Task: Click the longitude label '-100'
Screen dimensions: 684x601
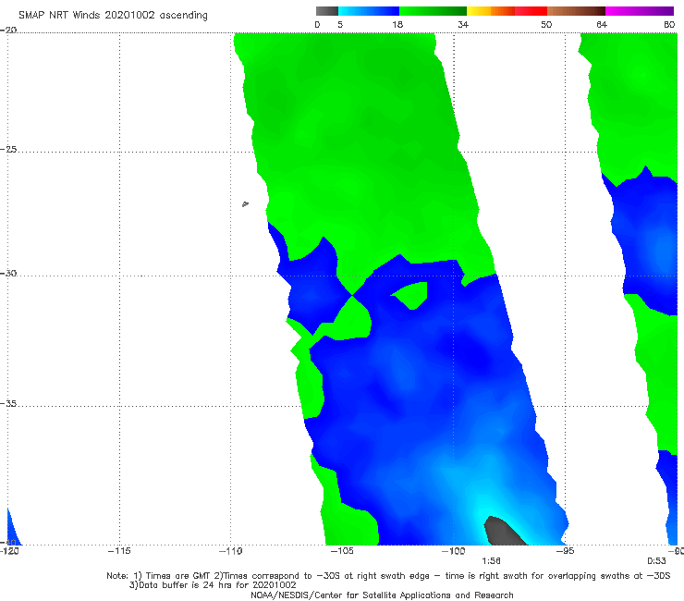Action: (453, 551)
